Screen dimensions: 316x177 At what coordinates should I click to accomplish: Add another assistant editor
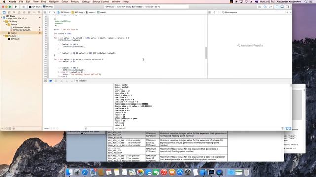click(x=287, y=12)
